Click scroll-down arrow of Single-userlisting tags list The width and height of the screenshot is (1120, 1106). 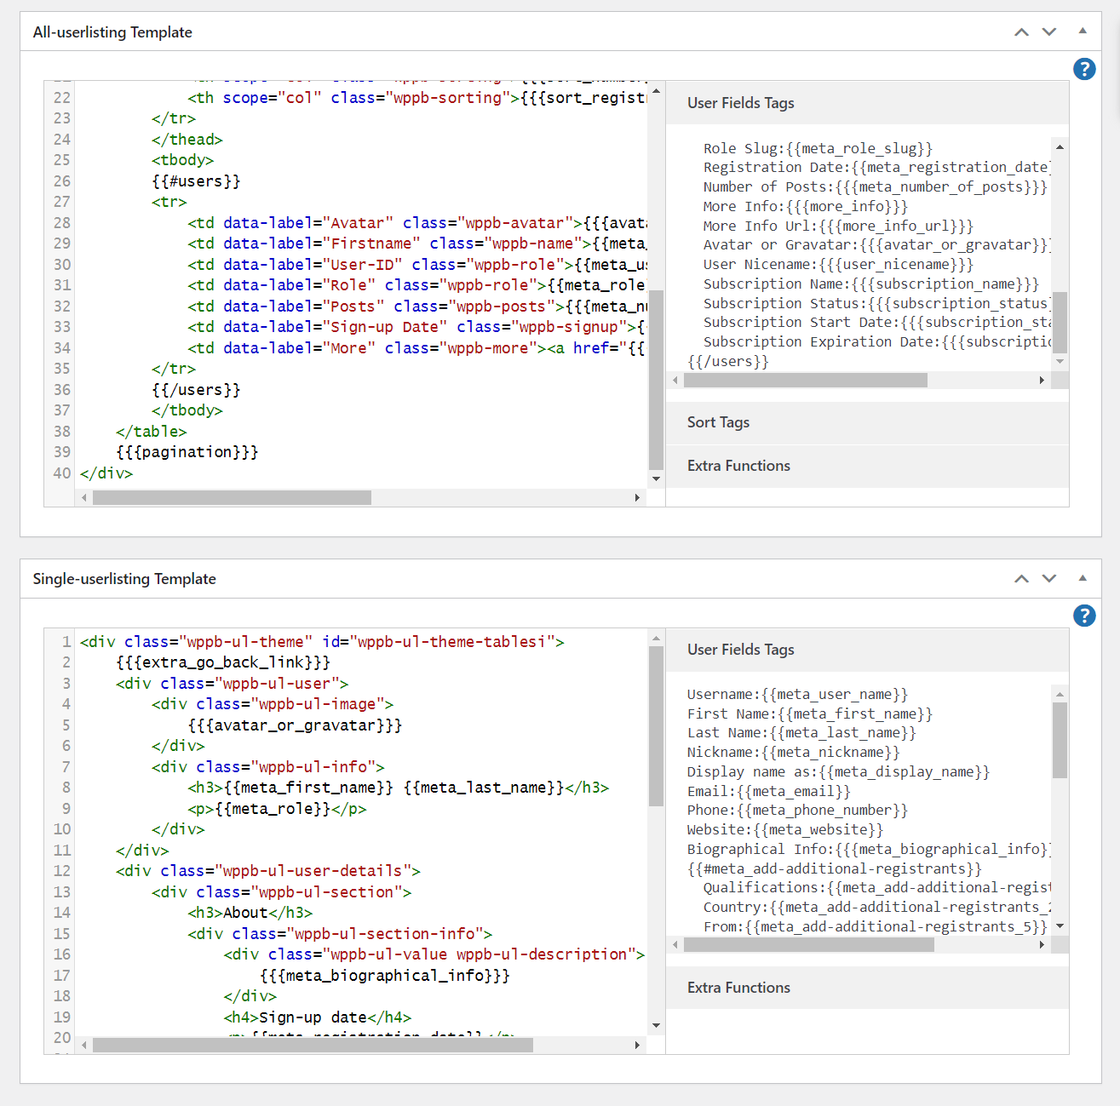(x=1060, y=926)
